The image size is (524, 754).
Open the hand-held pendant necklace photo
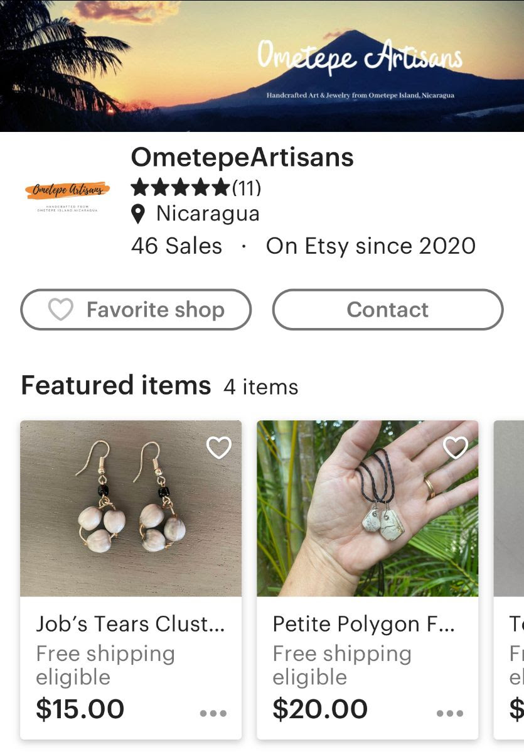pos(367,508)
